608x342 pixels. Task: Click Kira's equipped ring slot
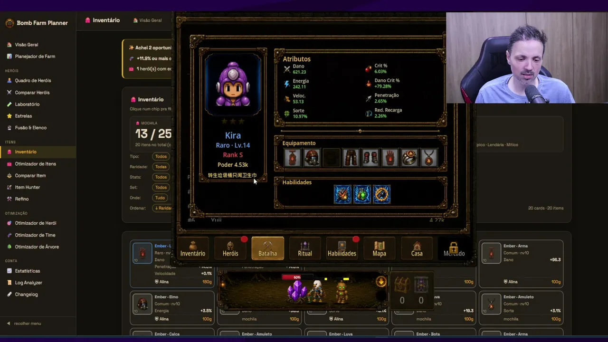pyautogui.click(x=409, y=158)
